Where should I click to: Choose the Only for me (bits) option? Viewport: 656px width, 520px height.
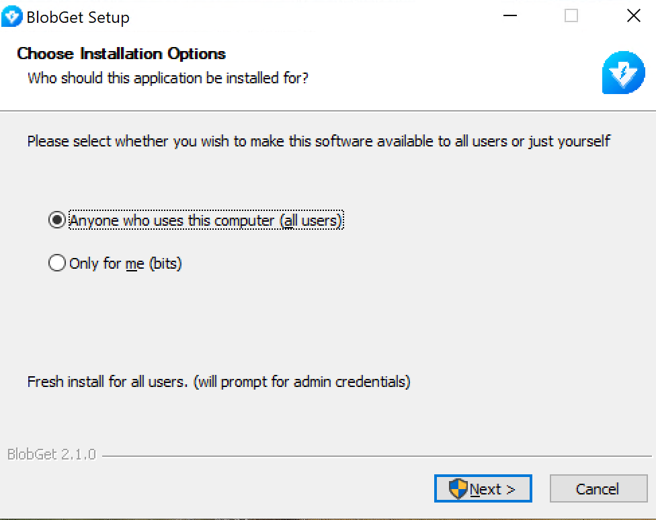[57, 263]
